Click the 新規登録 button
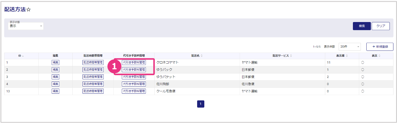The height and width of the screenshot is (124, 397). [380, 47]
